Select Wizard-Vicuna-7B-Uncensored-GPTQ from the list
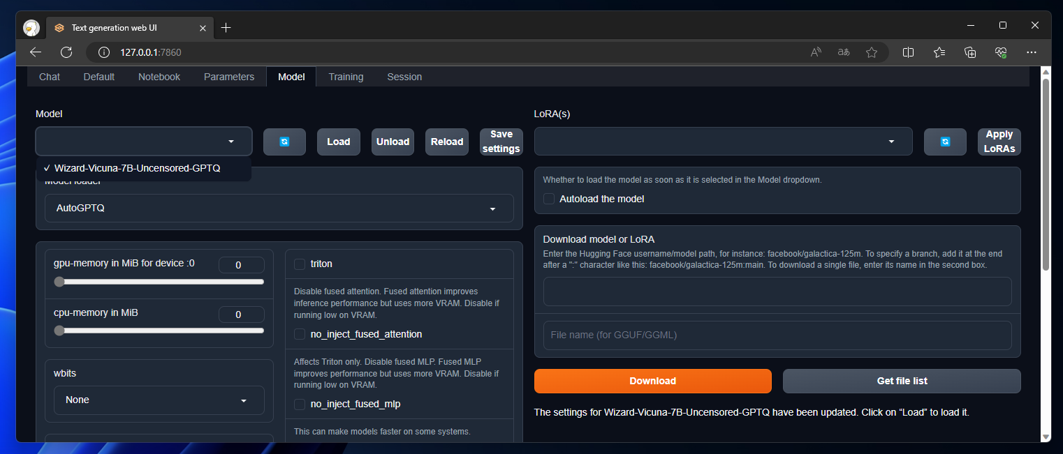This screenshot has height=454, width=1063. (x=144, y=168)
